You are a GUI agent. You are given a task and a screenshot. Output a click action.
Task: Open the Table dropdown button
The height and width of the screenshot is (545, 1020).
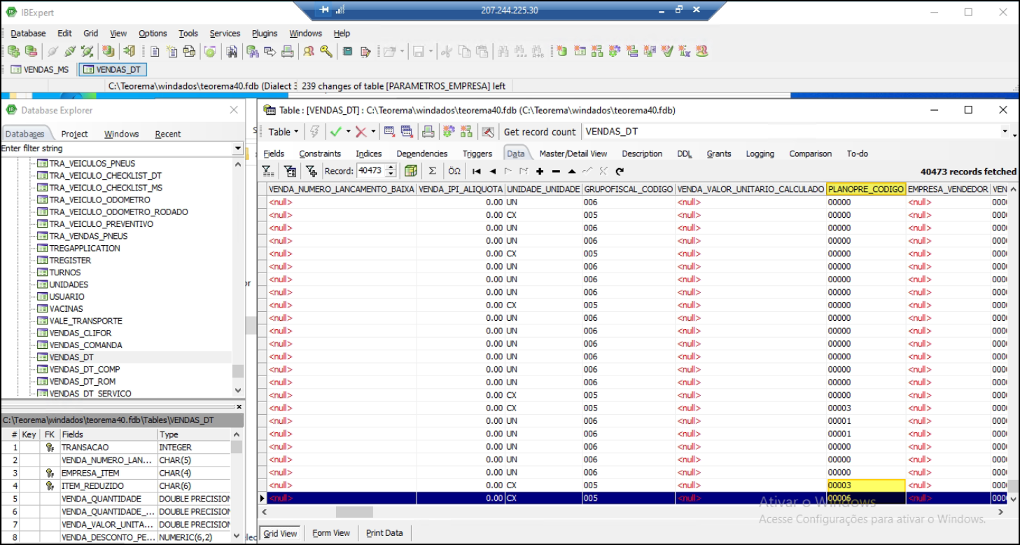pos(284,132)
